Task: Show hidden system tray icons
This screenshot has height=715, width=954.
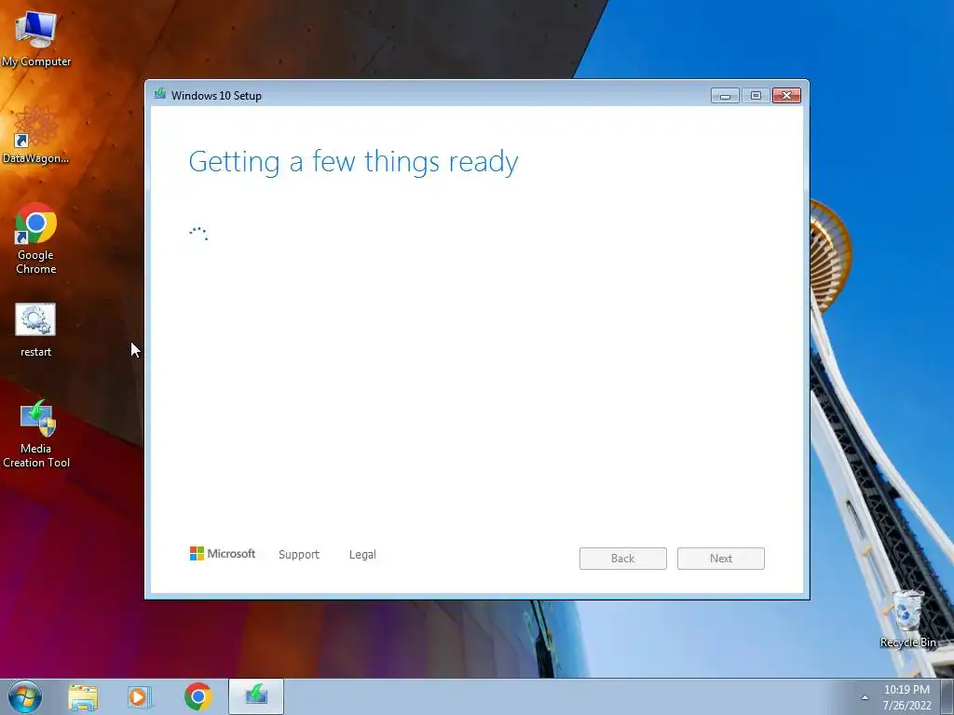Action: click(x=865, y=697)
